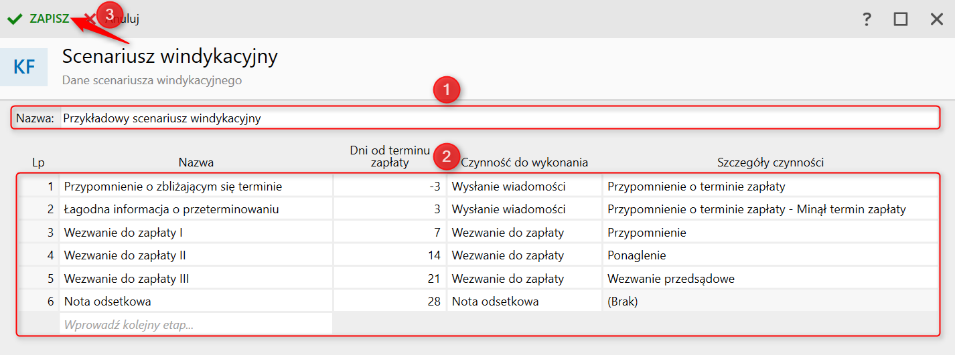Click the ZAPISZ save button
Viewport: 955px width, 355px height.
pyautogui.click(x=49, y=19)
